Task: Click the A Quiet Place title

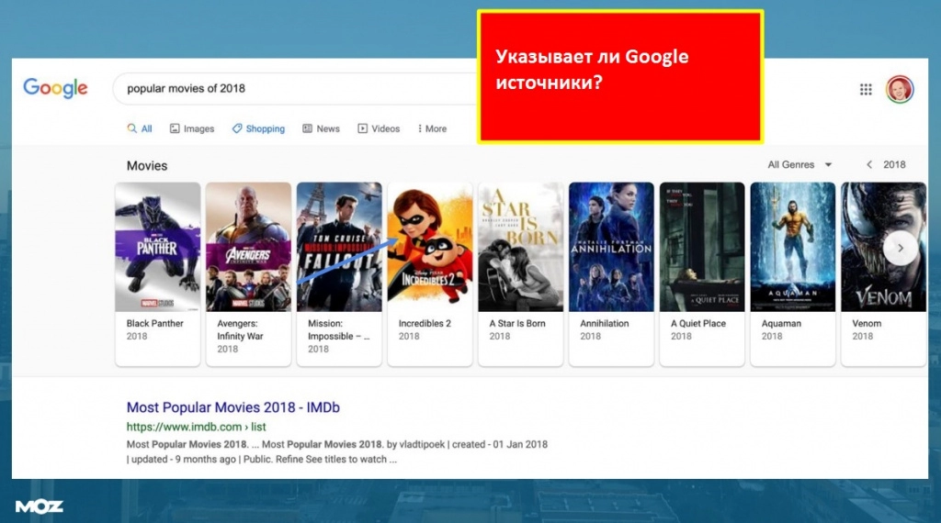Action: (x=698, y=324)
